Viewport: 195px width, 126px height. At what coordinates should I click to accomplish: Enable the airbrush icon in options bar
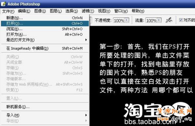pyautogui.click(x=169, y=20)
